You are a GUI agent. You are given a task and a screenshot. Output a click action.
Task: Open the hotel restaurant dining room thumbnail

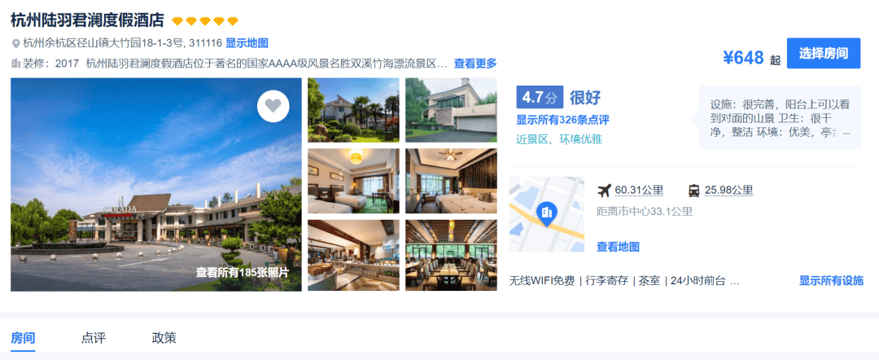pyautogui.click(x=451, y=255)
